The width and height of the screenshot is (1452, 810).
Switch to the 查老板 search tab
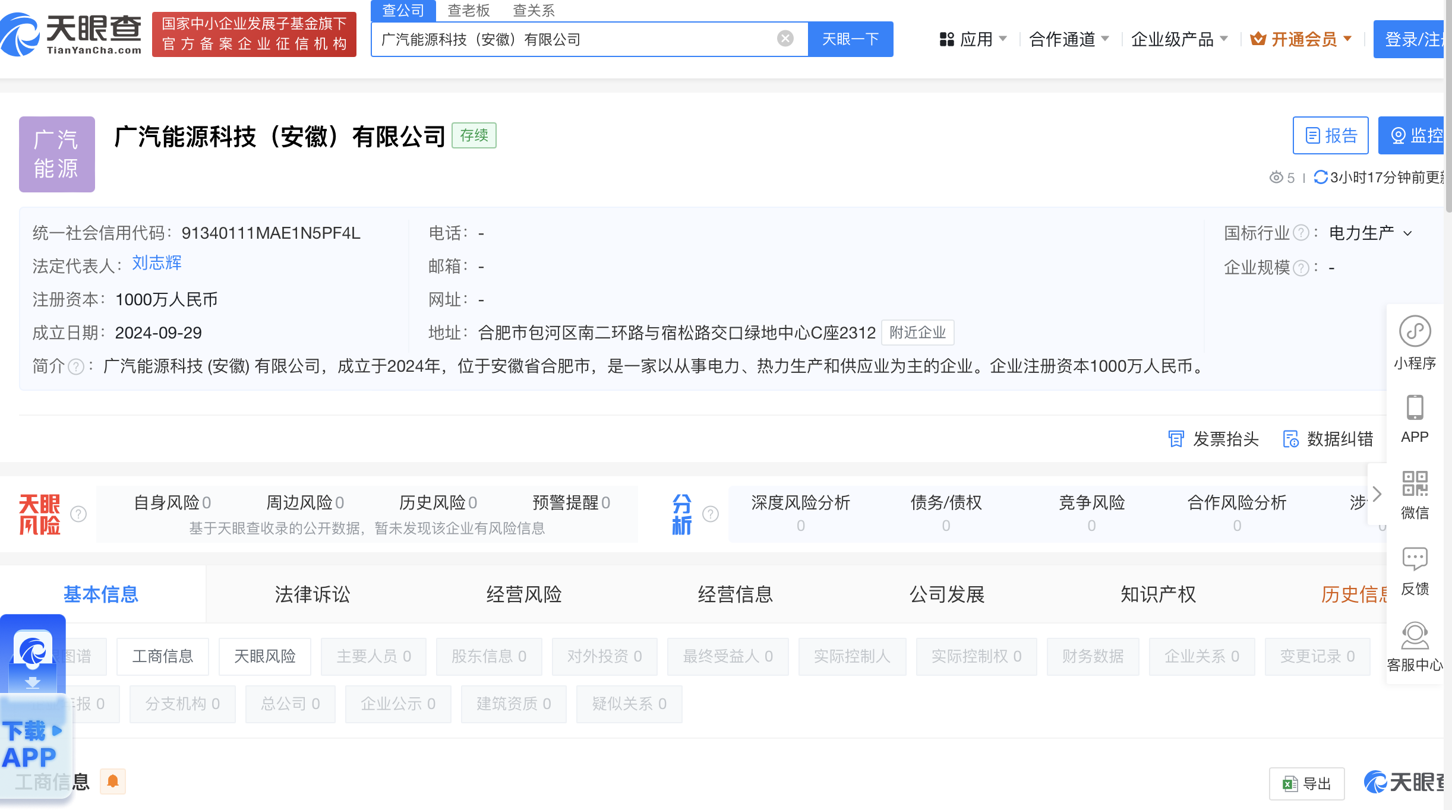(x=468, y=10)
